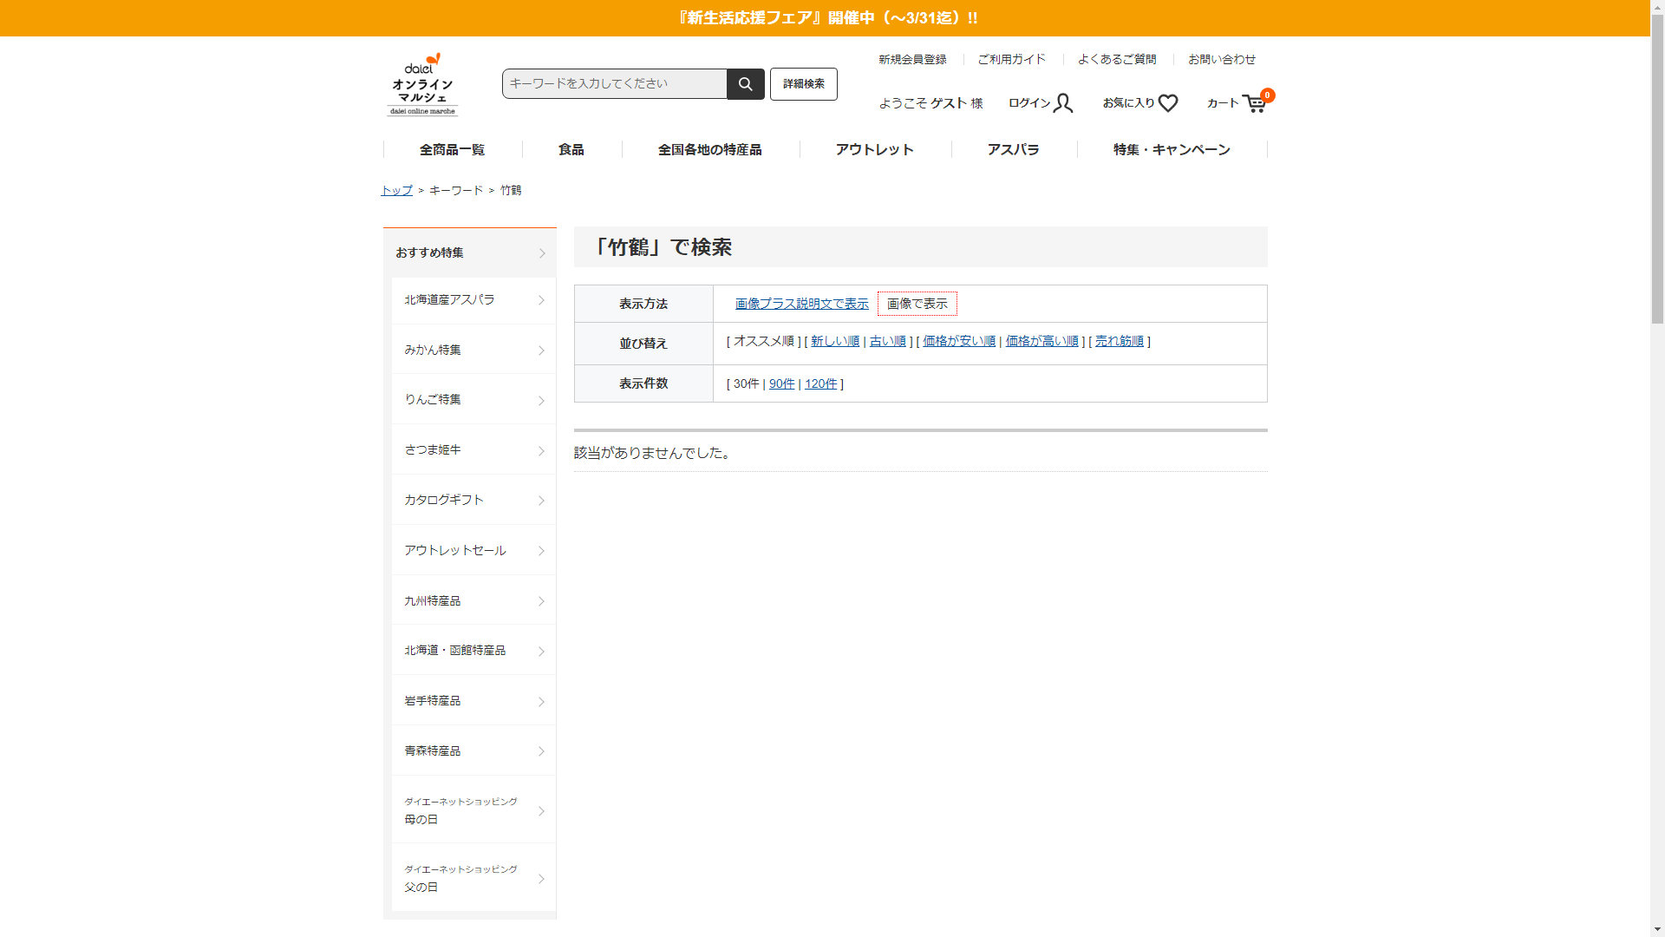The height and width of the screenshot is (937, 1665).
Task: Expand the 北海道産アスパラ chevron
Action: [541, 300]
